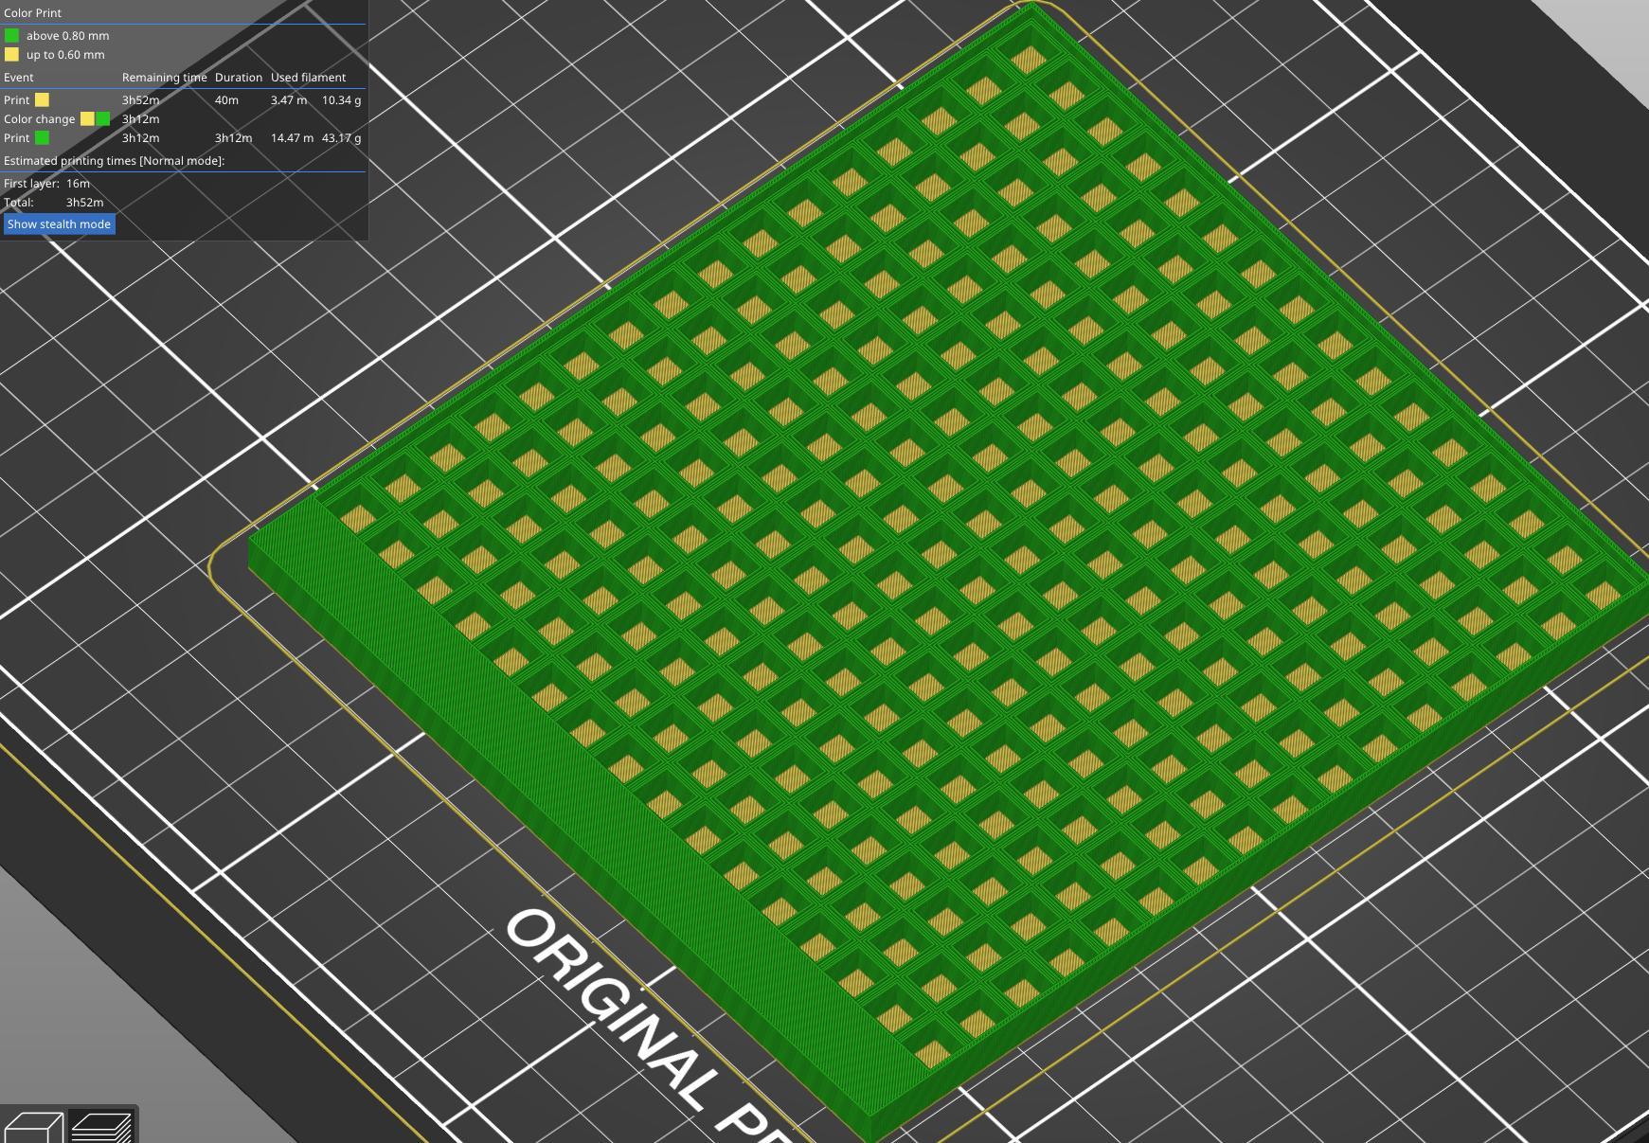The width and height of the screenshot is (1649, 1143).
Task: Click the 40m duration value
Action: point(226,99)
